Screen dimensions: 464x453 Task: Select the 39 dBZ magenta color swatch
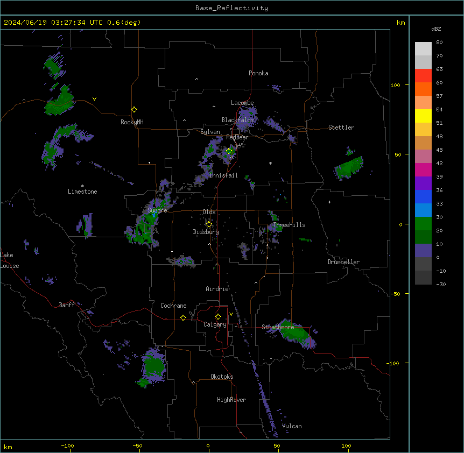(x=423, y=169)
